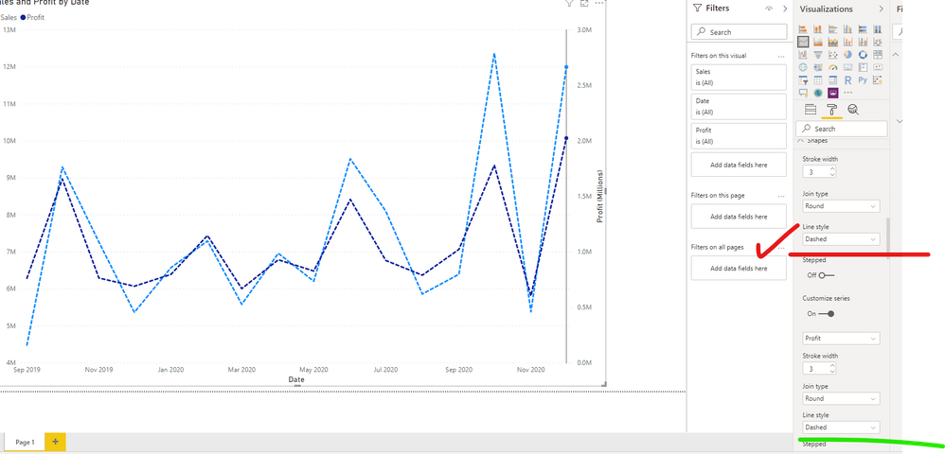The image size is (945, 454).
Task: Select the stacked bar chart visual
Action: (x=803, y=29)
